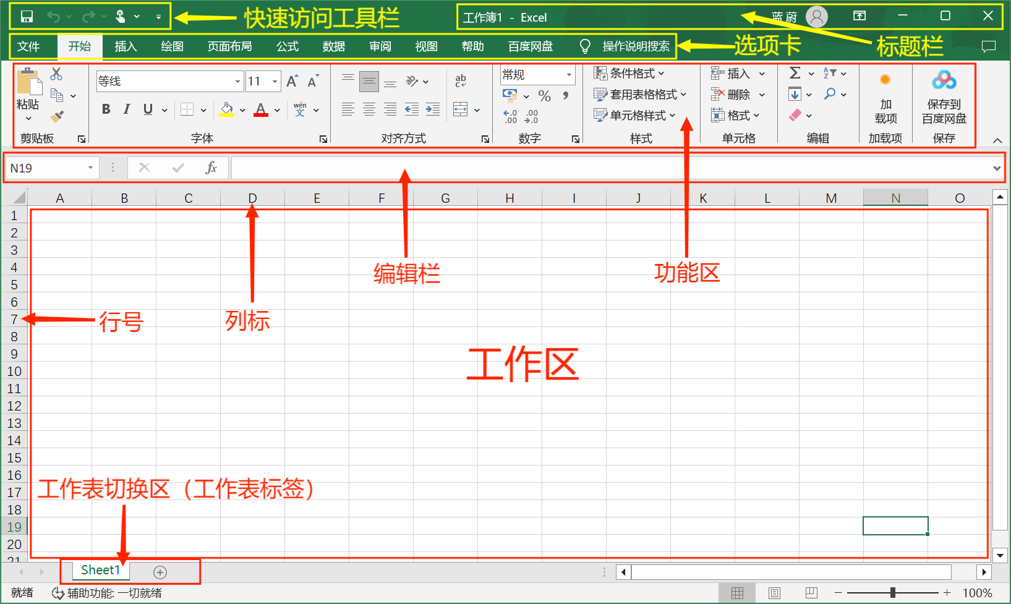Select the Format Painter brush icon
Screen dimensions: 1011x604
coord(57,116)
